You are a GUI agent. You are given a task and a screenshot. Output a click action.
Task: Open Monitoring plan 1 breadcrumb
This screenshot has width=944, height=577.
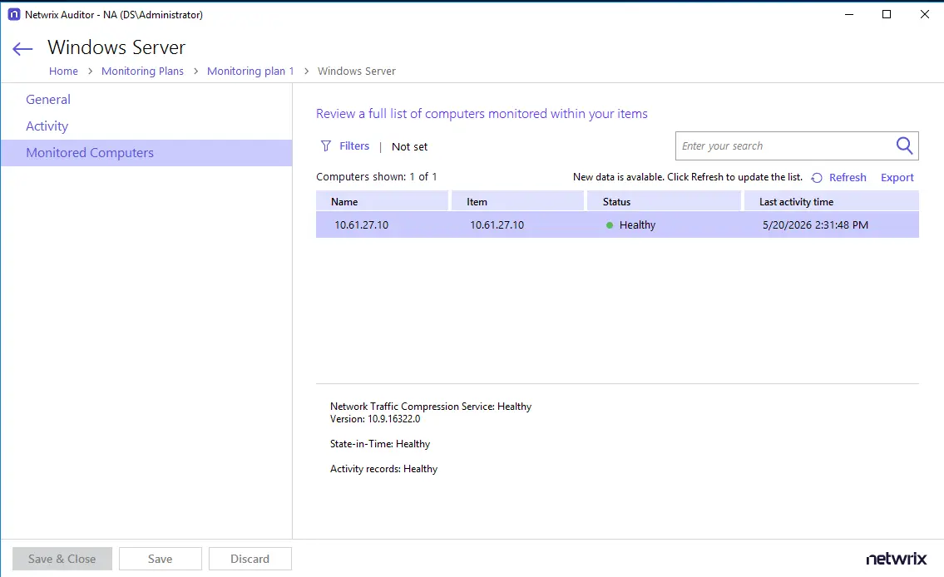(250, 71)
